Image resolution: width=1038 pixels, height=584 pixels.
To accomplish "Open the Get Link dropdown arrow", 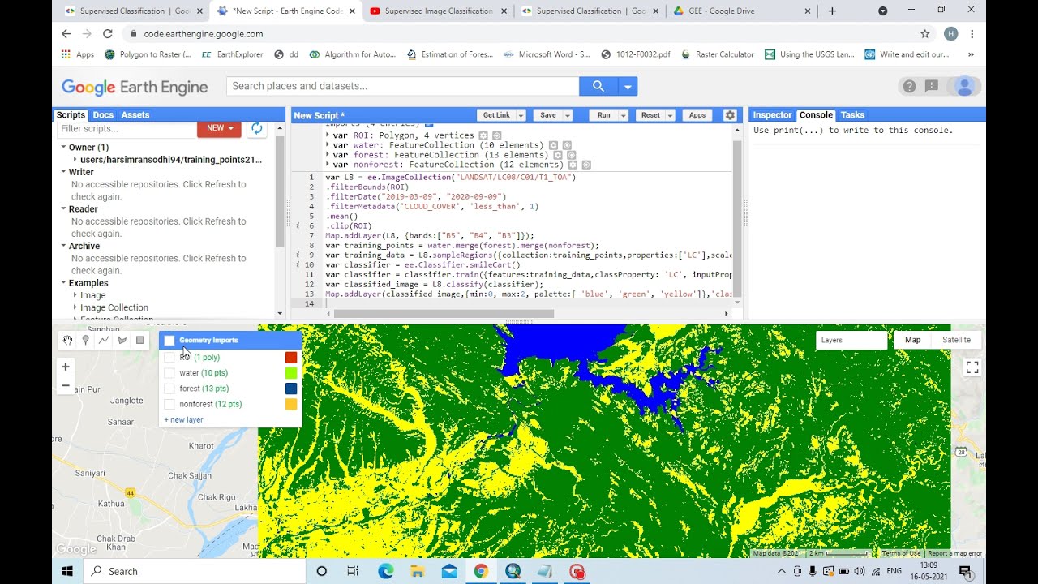I will (x=521, y=115).
